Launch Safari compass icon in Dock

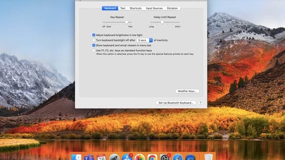178,157
